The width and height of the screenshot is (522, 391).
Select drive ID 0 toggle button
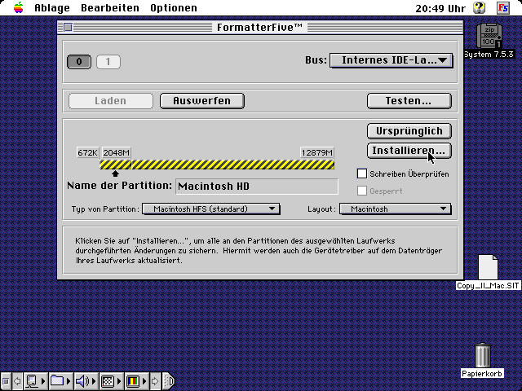pos(79,61)
